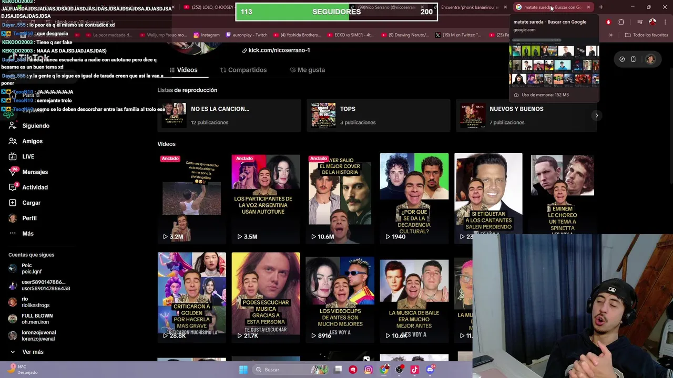The height and width of the screenshot is (378, 673).
Task: Expand the bookmarks overflow chevron
Action: [610, 35]
